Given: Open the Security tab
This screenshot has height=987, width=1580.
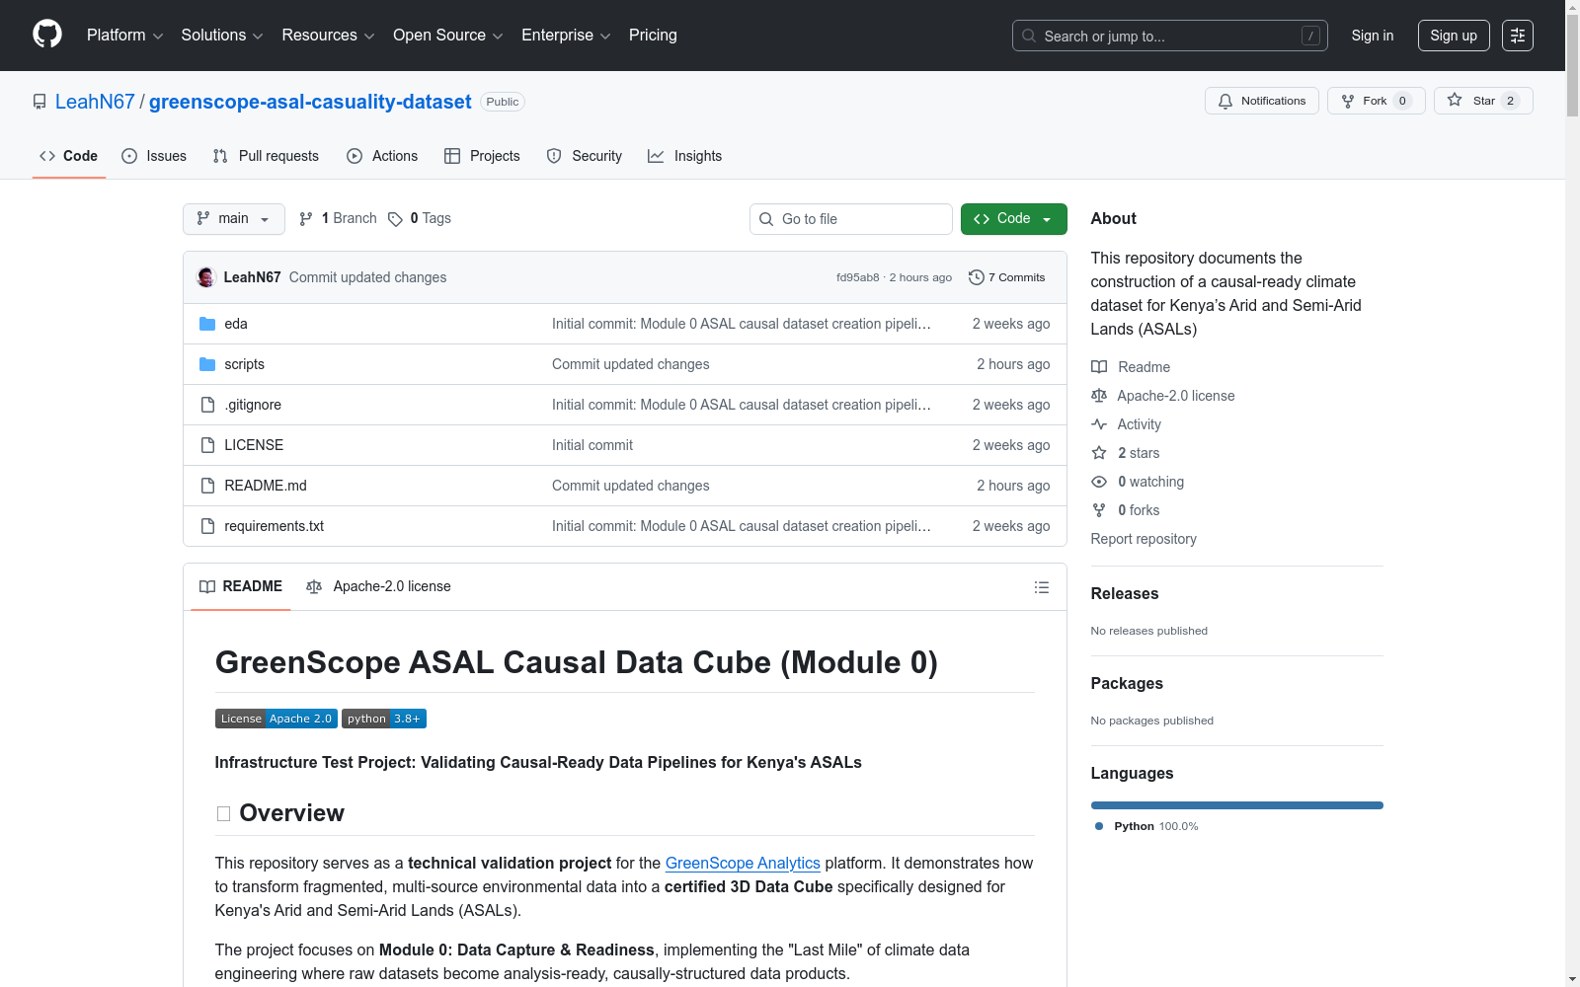Looking at the screenshot, I should (585, 156).
